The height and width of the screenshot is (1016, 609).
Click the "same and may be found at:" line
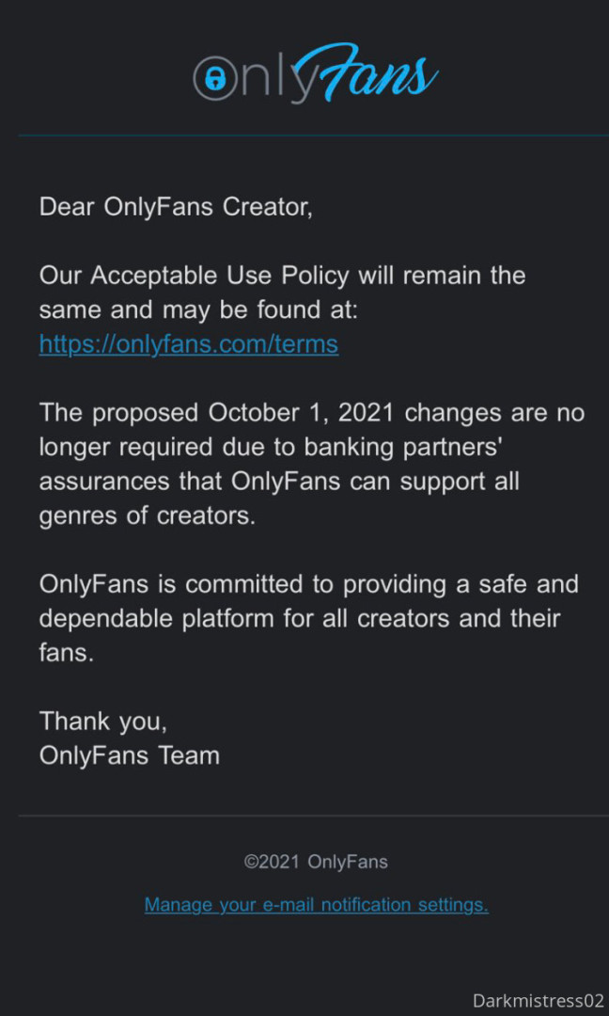198,310
